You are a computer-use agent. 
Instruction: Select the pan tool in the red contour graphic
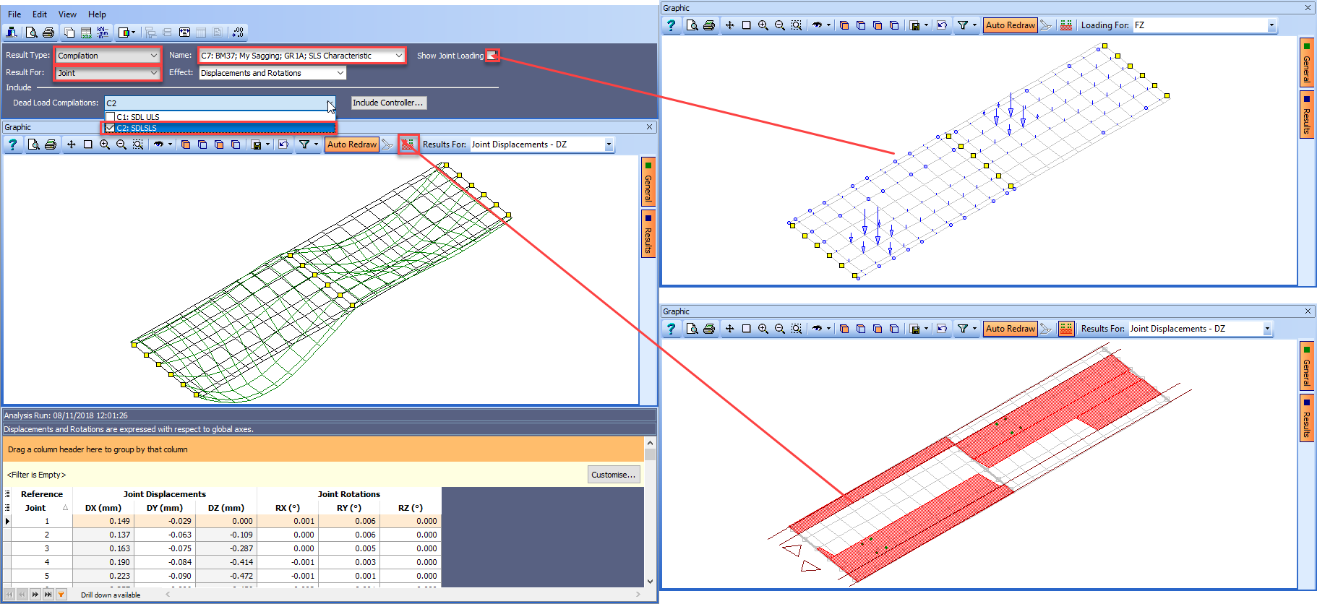pyautogui.click(x=729, y=329)
